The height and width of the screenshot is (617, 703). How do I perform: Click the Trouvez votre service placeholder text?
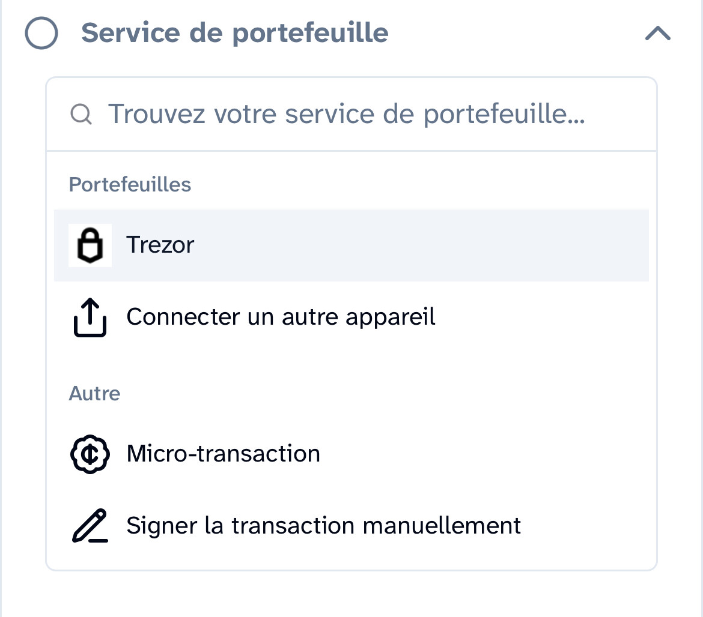pyautogui.click(x=346, y=114)
